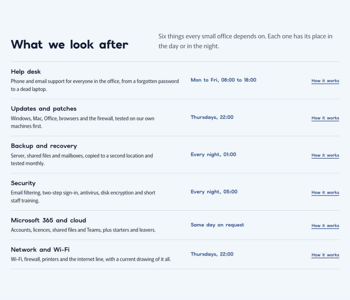This screenshot has height=300, width=350.
Task: Click the Thursdays 22:00 time for Network and Wi-Fi
Action: coord(212,254)
